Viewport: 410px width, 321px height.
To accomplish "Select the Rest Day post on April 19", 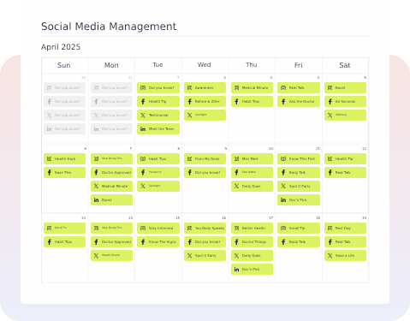I will [345, 229].
